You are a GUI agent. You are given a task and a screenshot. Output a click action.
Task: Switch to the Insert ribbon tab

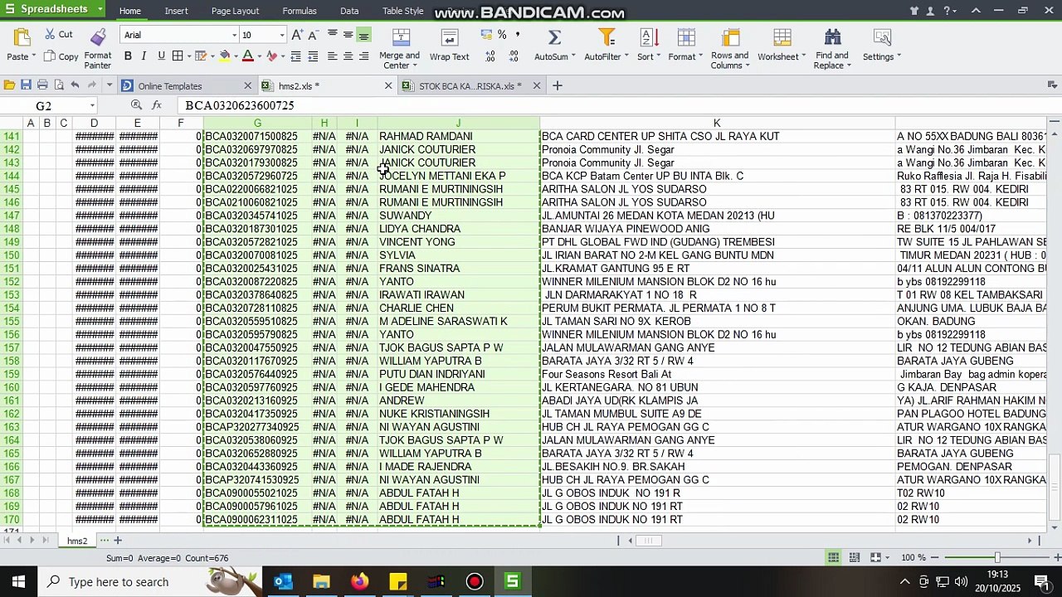coord(176,11)
